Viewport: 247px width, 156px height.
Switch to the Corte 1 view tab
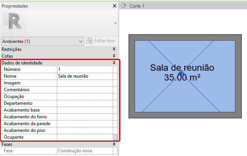[x=137, y=6]
